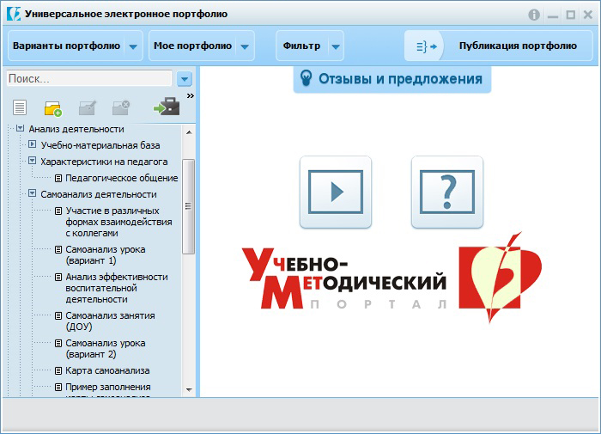Open the Мое портфолио dropdown arrow
The height and width of the screenshot is (434, 601).
pos(245,46)
